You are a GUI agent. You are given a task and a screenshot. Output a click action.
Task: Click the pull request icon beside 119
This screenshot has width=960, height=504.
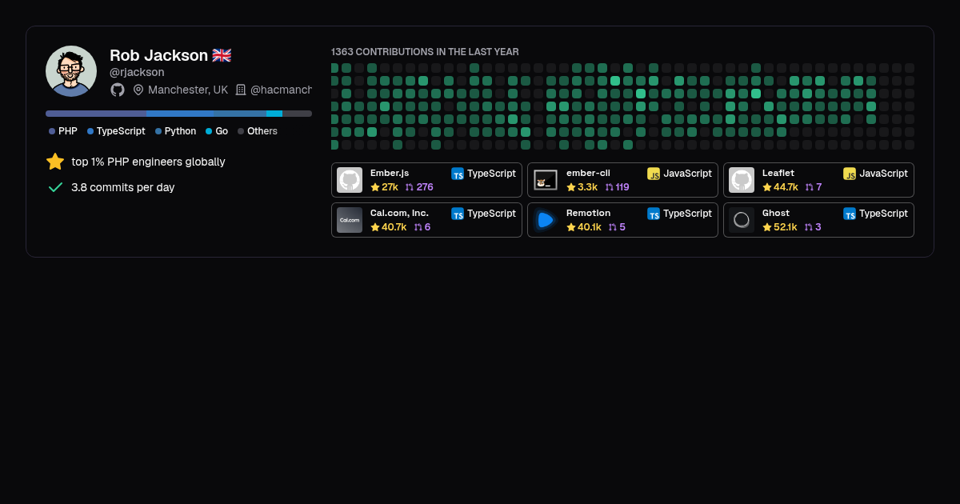tap(609, 187)
